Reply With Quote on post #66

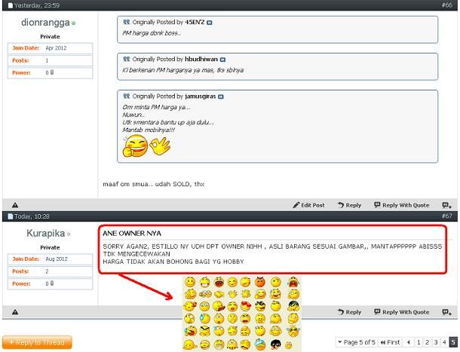point(402,205)
